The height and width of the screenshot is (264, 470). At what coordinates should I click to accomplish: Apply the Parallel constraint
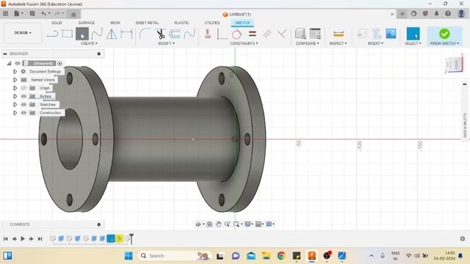[x=267, y=34]
